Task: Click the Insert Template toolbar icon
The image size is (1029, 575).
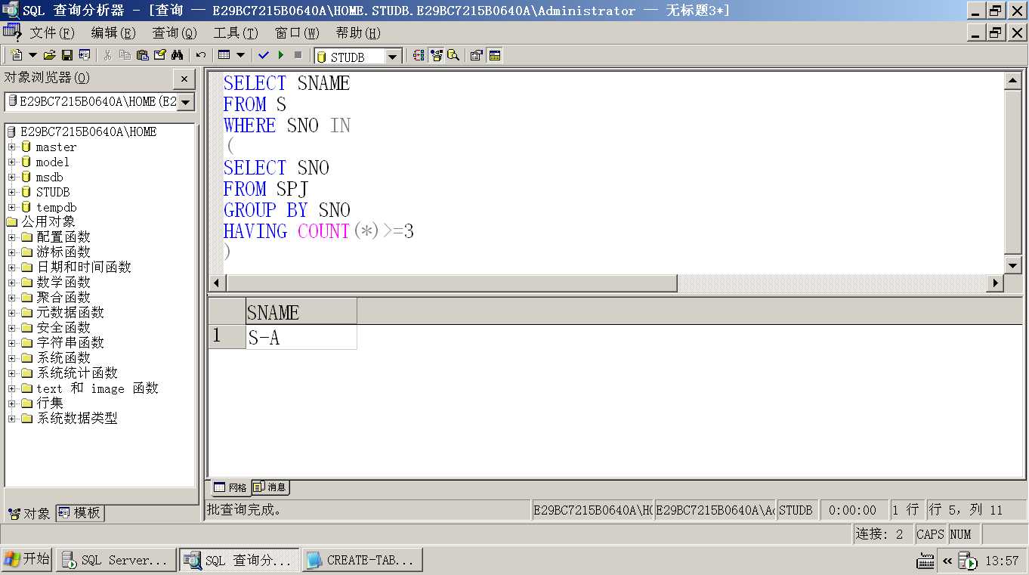Action: (x=85, y=55)
